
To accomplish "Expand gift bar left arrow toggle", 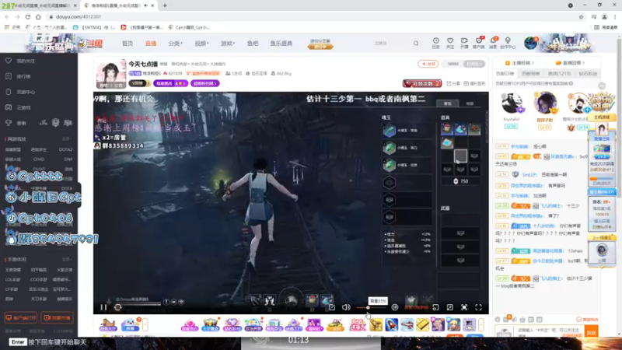I will [x=145, y=324].
